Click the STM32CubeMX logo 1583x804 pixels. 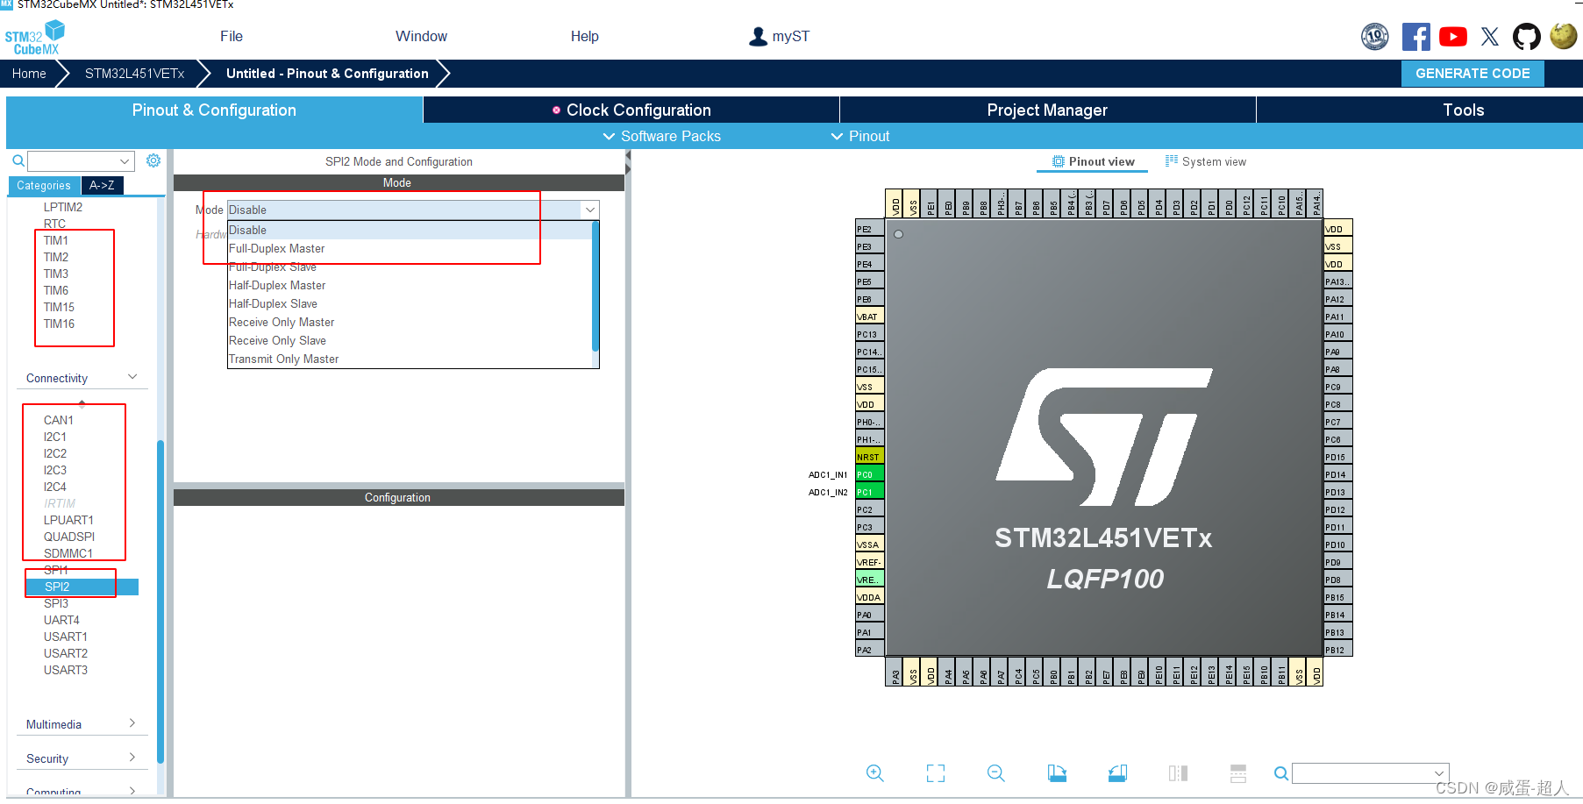35,38
